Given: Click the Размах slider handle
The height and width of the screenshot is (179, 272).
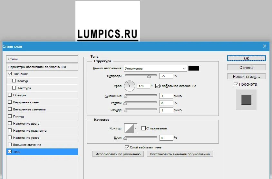Looking at the screenshot, I should click(x=125, y=103).
